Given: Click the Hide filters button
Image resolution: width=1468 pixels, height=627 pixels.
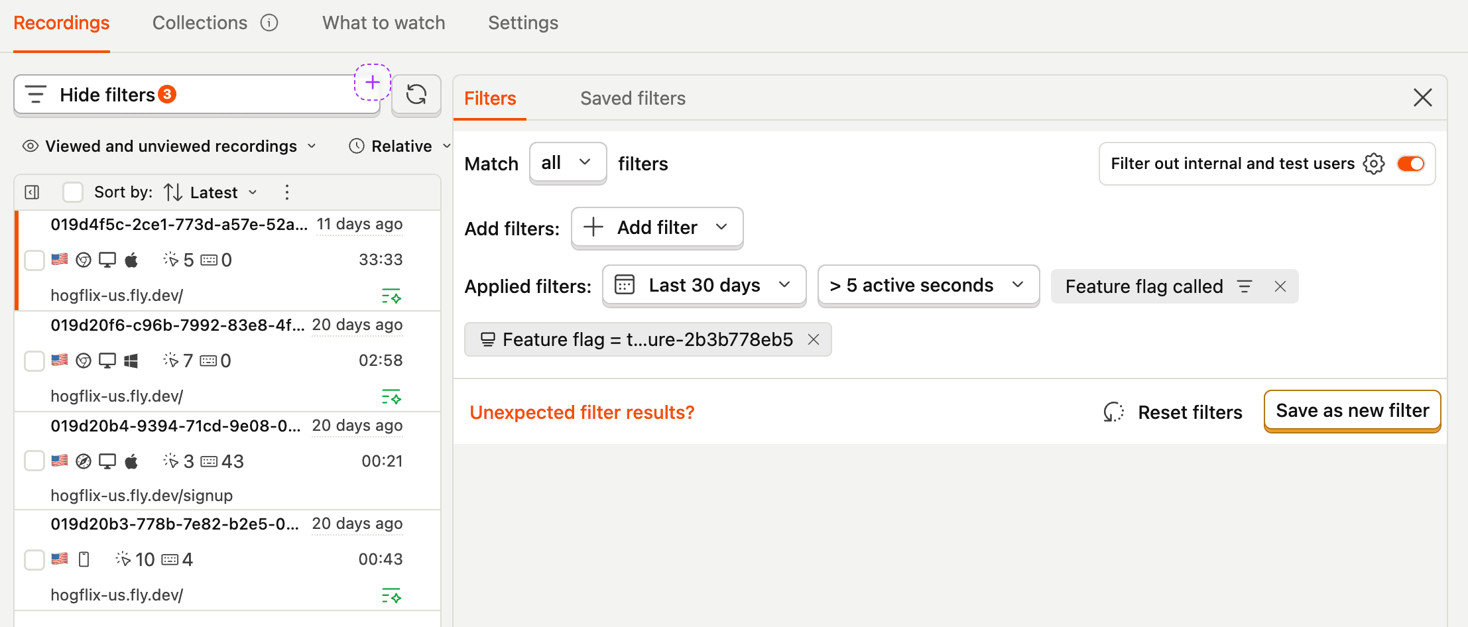Looking at the screenshot, I should tap(197, 95).
